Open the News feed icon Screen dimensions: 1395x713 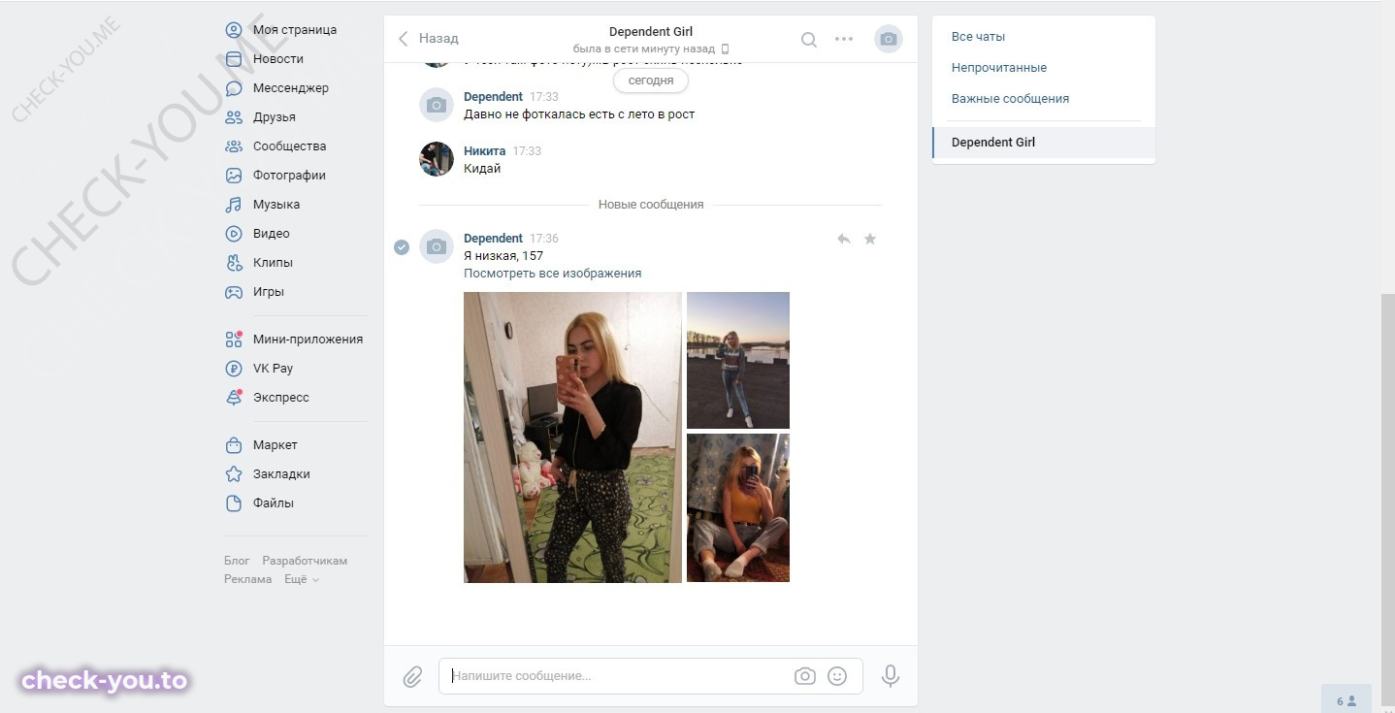tap(234, 59)
